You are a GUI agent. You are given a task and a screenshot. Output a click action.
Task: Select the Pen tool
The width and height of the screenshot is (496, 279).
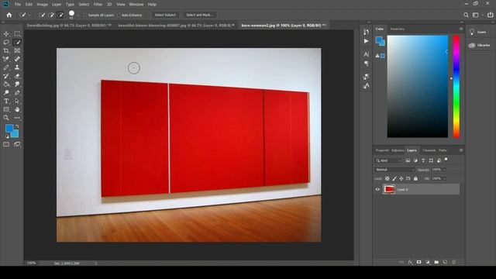[17, 93]
